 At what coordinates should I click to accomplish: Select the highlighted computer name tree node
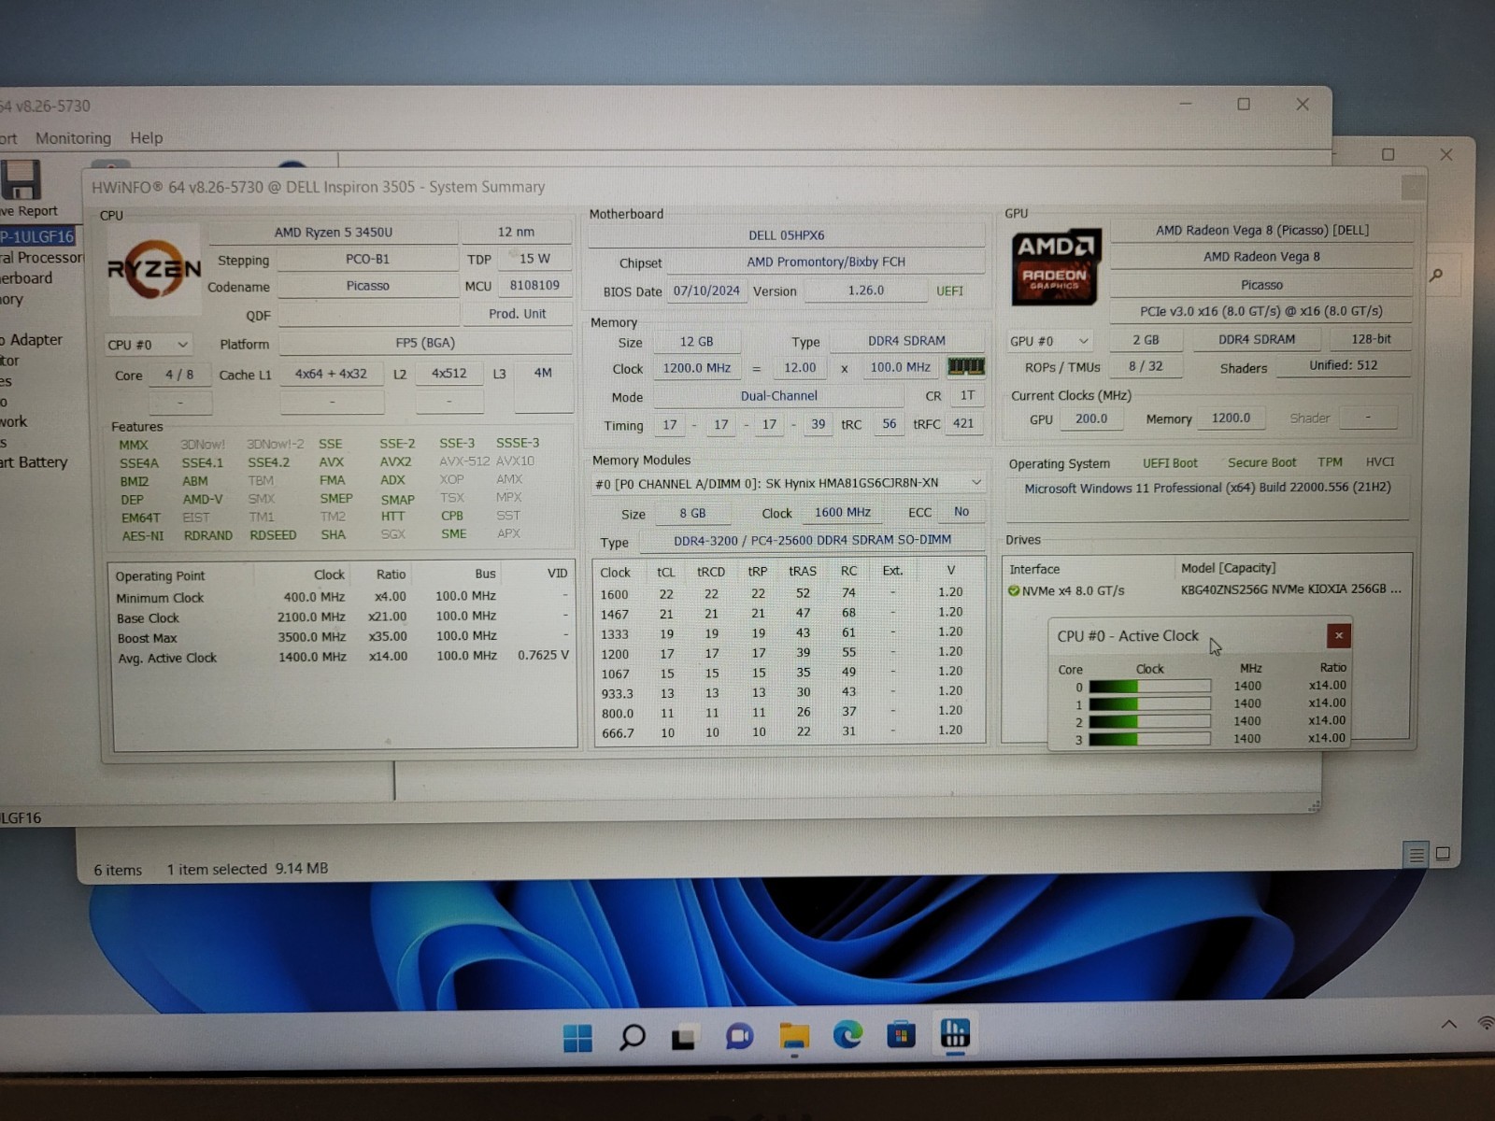coord(36,236)
